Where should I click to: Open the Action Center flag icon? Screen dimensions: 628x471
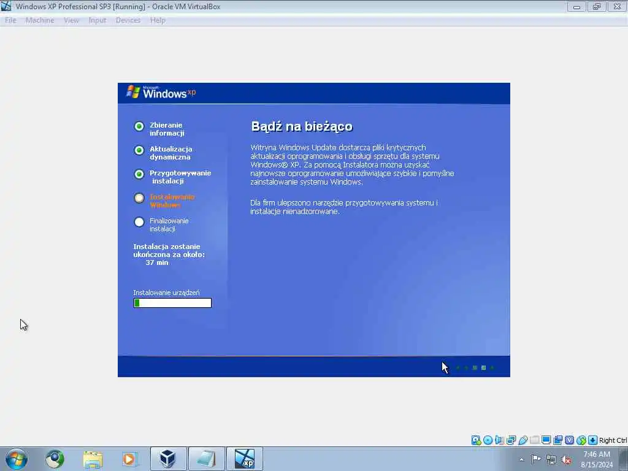536,459
